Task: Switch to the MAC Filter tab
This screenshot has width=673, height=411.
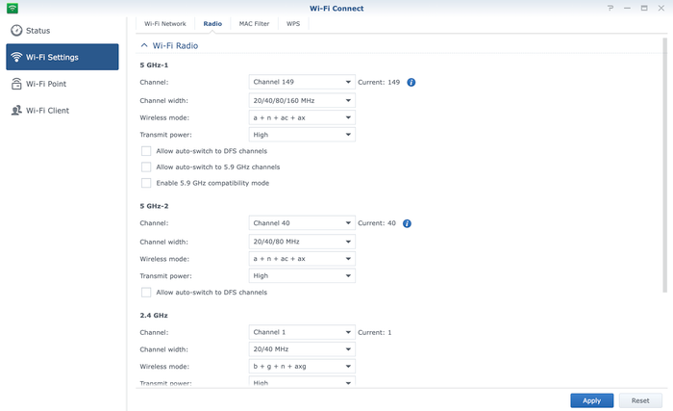Action: pyautogui.click(x=254, y=23)
